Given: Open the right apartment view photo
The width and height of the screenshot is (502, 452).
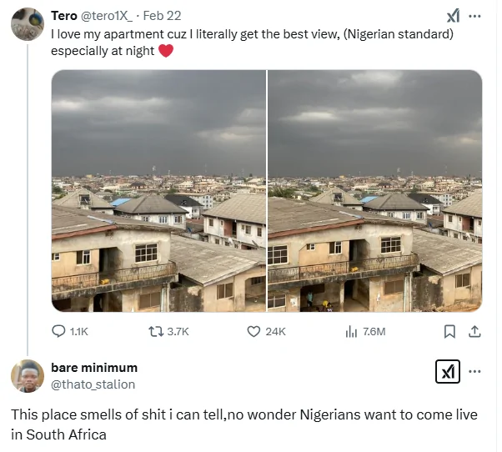Looking at the screenshot, I should (x=375, y=191).
